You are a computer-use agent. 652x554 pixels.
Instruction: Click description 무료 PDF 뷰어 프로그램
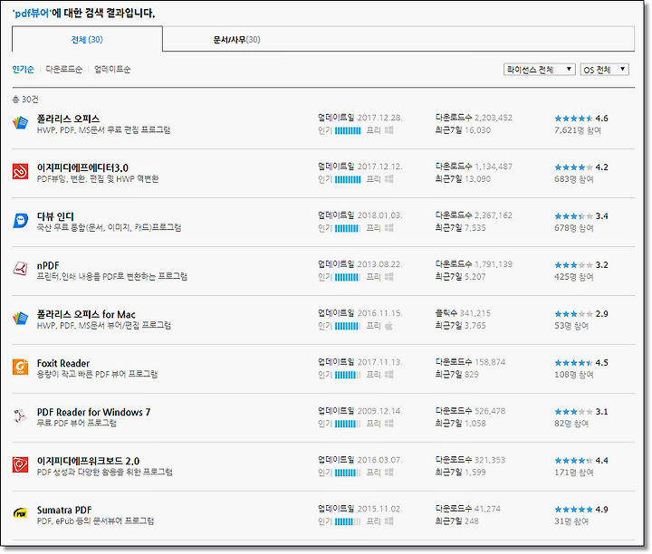click(76, 423)
